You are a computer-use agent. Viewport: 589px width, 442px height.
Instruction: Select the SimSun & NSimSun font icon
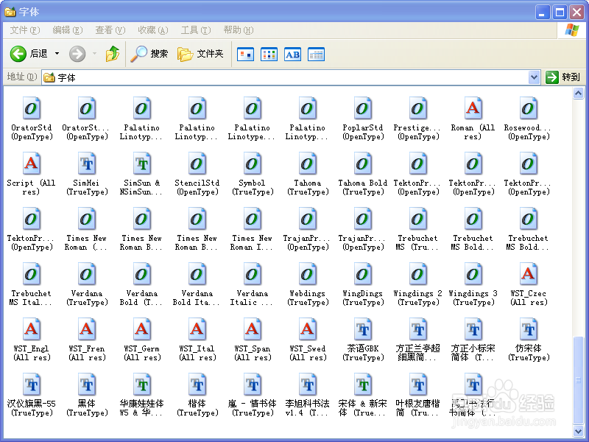141,164
